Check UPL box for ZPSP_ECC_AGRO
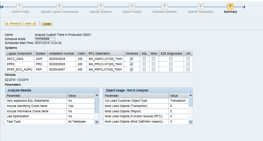263x141 pixels. 188,69
